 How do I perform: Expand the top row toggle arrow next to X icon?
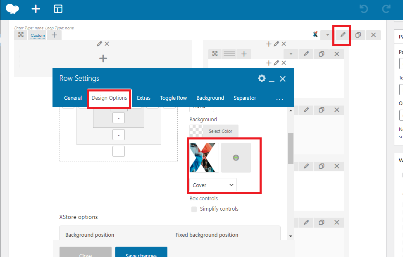[x=327, y=35]
